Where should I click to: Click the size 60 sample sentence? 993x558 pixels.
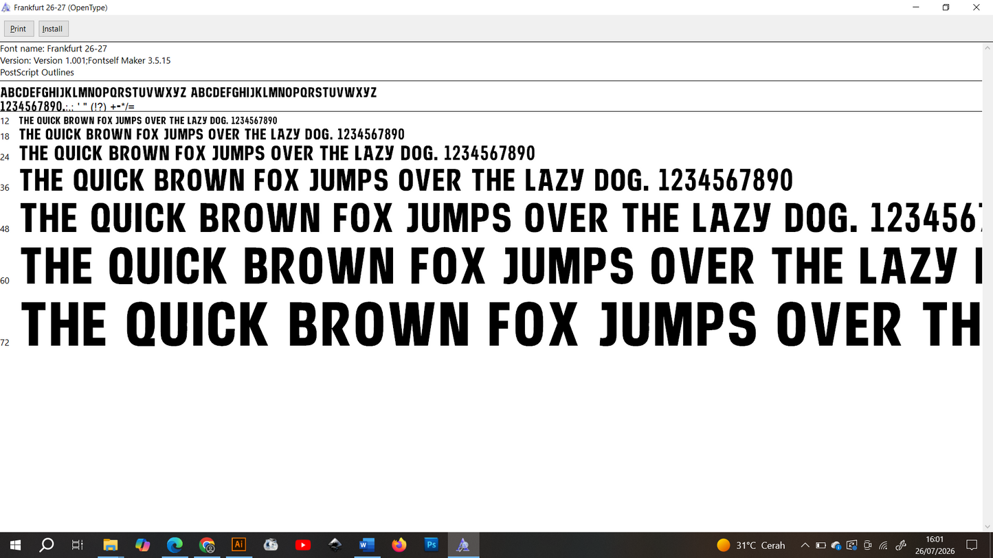(x=501, y=266)
